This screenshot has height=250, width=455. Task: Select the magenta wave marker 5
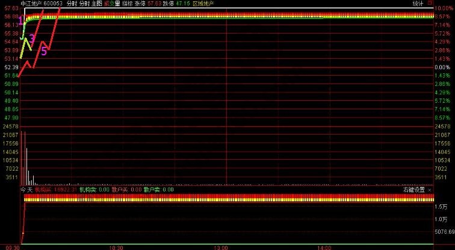coord(43,51)
